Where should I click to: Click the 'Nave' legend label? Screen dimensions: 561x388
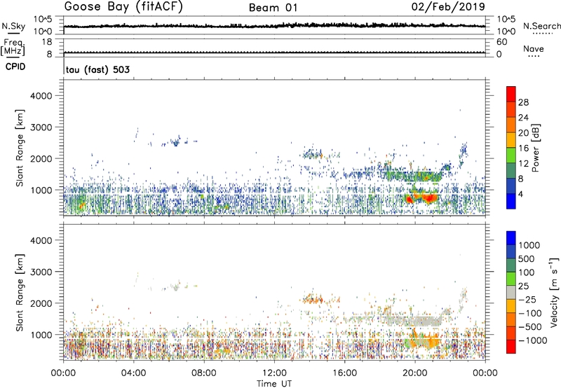tap(533, 48)
